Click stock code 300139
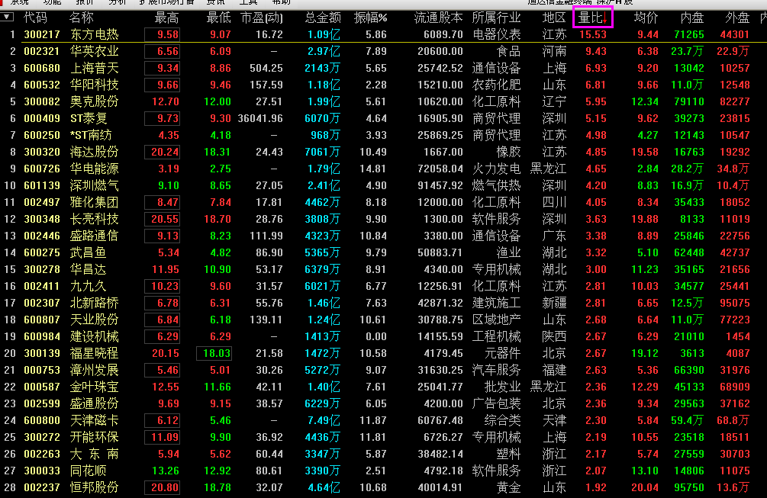Viewport: 767px width, 498px height. pos(42,353)
